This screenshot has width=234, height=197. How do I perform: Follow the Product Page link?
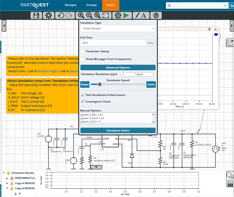click(47, 71)
